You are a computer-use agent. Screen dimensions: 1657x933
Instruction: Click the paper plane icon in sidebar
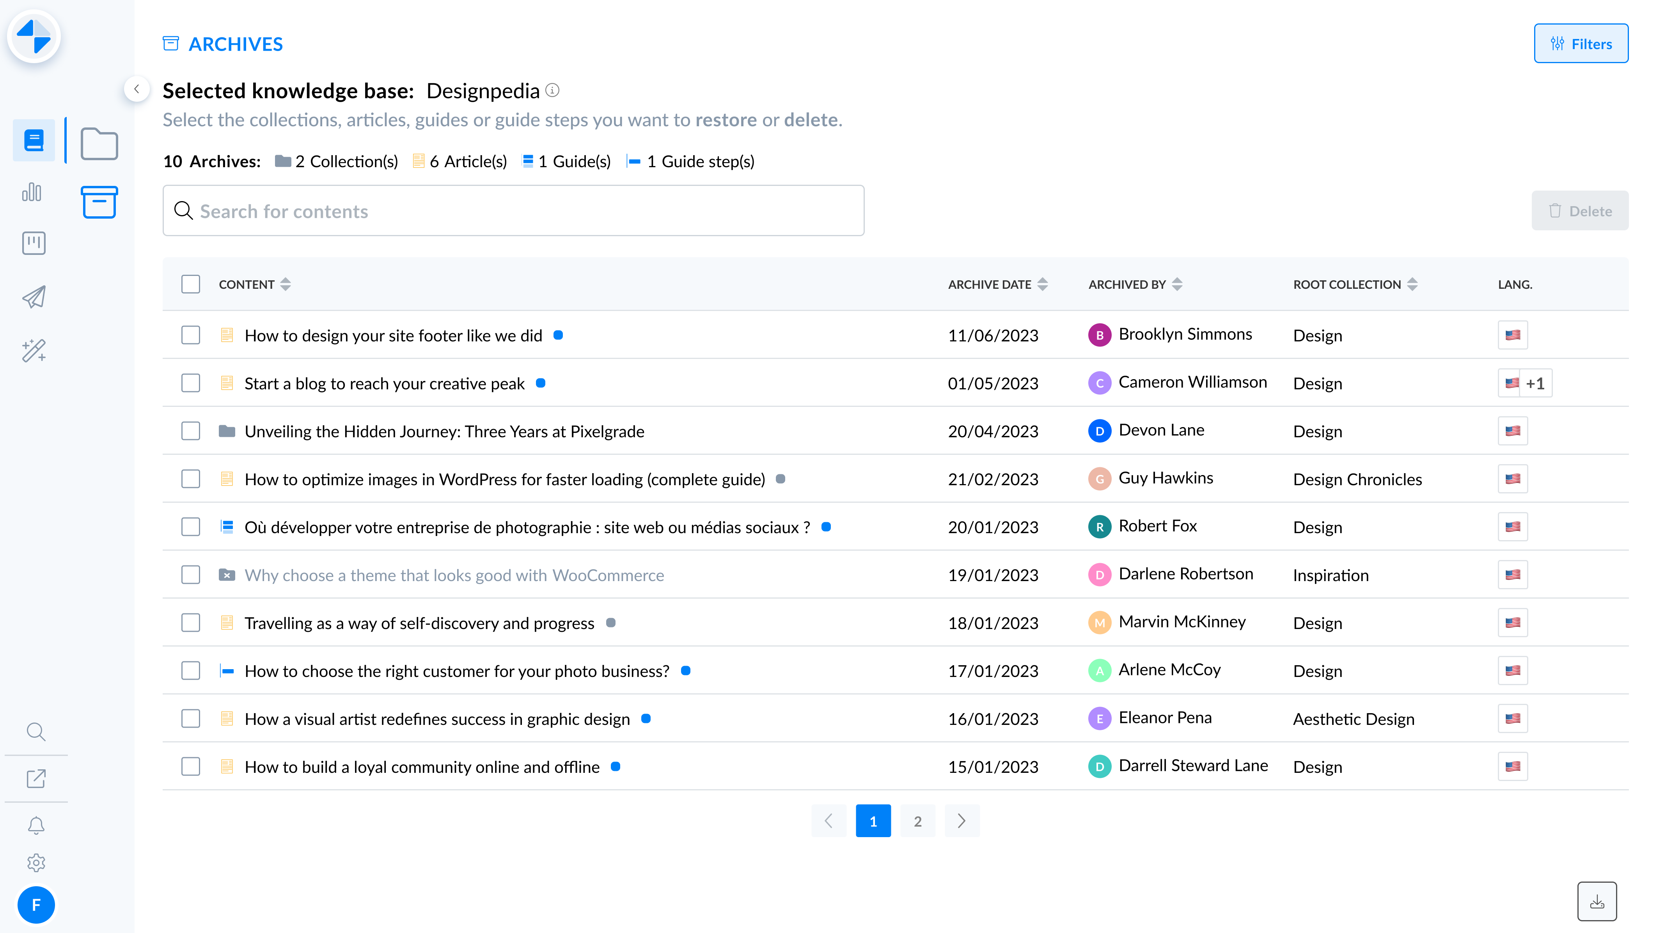pos(34,296)
